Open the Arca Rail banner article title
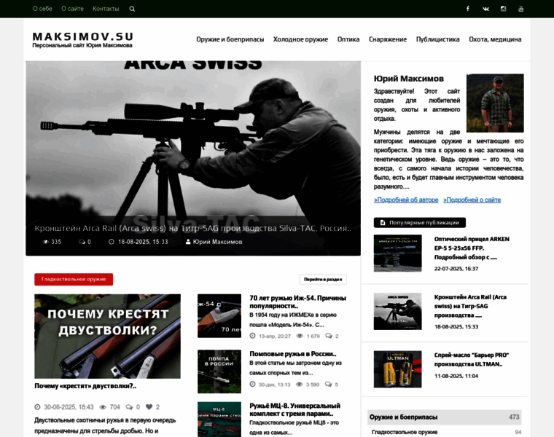554x437 pixels. [193, 229]
